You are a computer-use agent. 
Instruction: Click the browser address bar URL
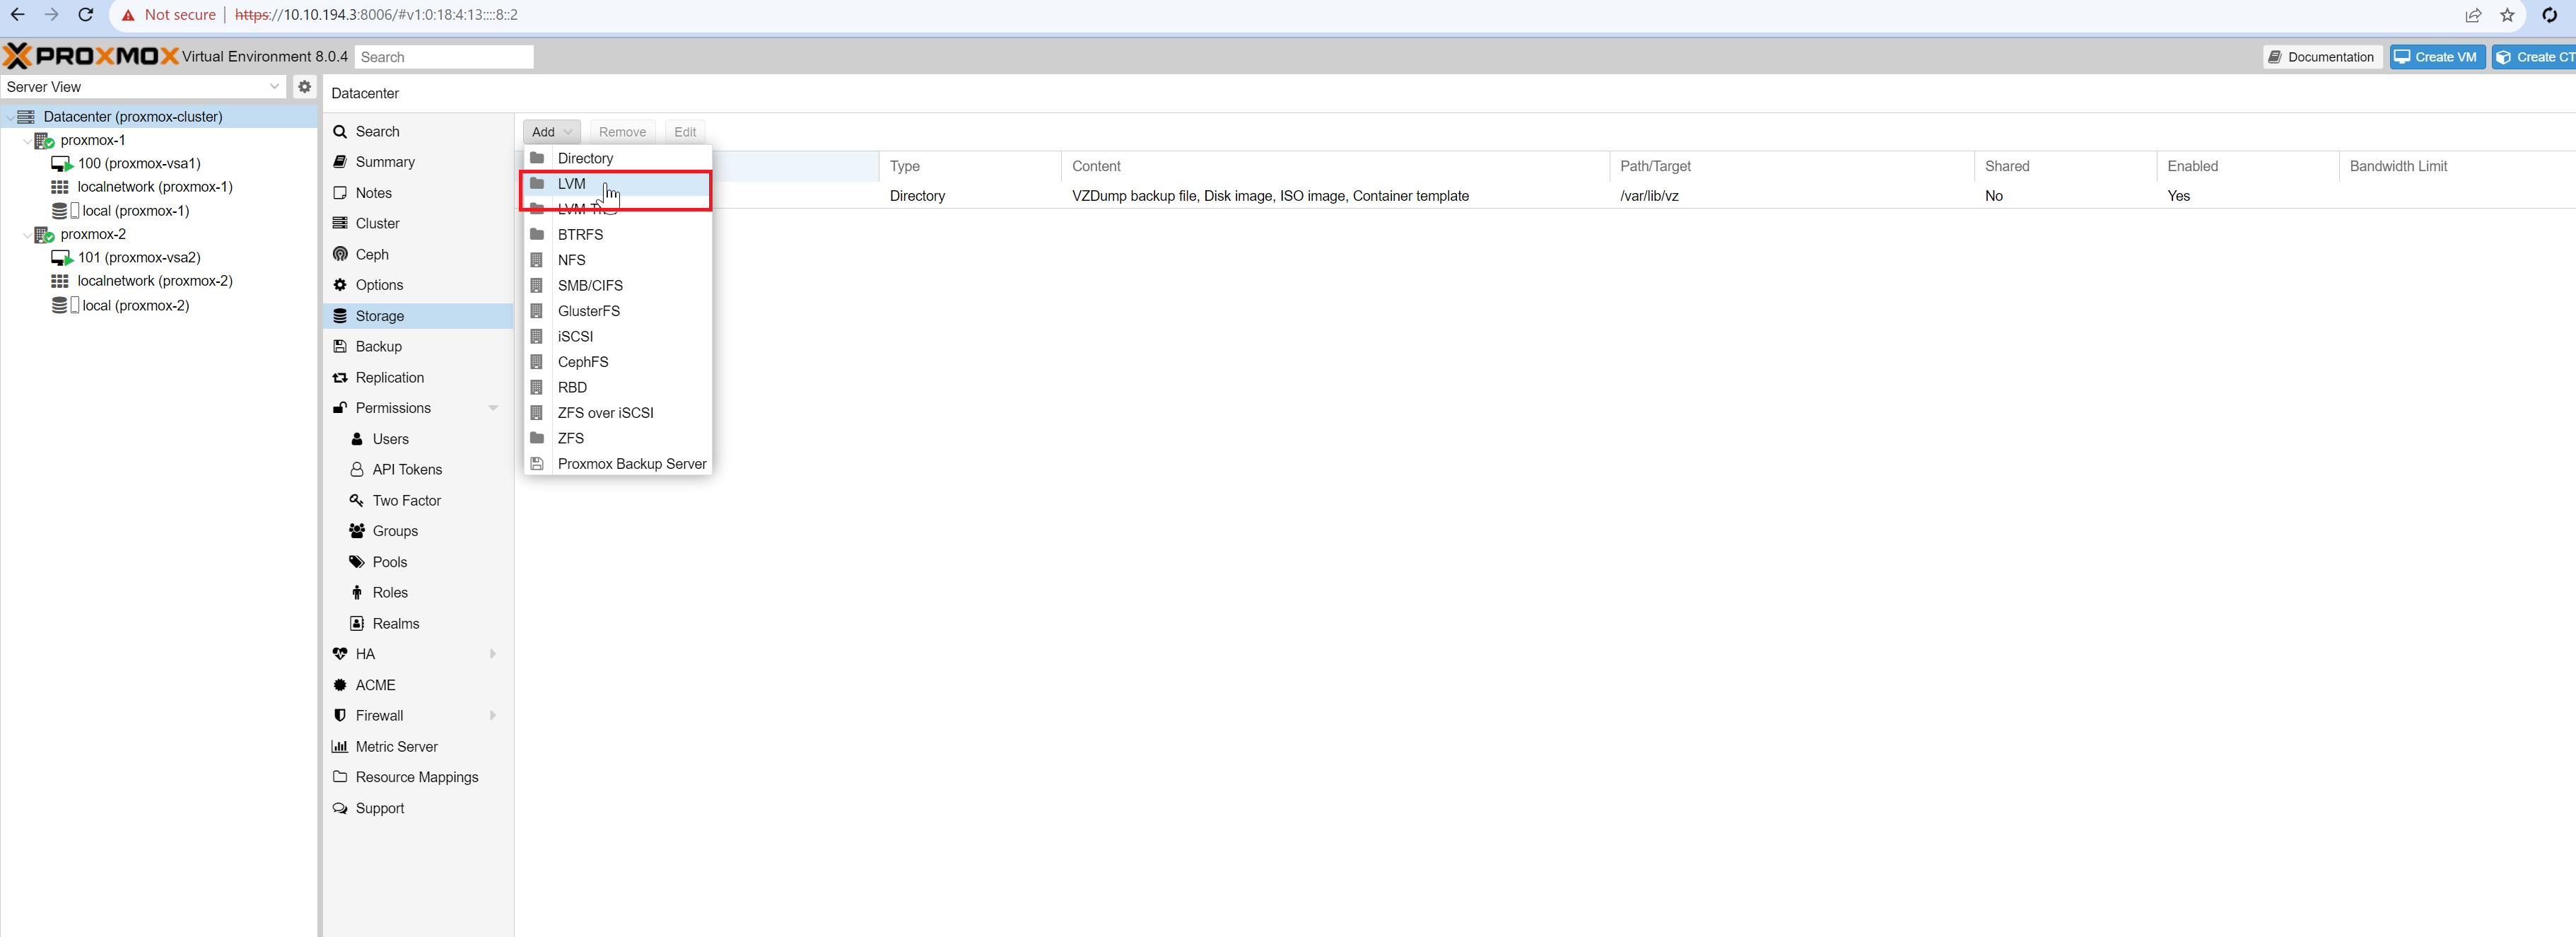pos(376,15)
